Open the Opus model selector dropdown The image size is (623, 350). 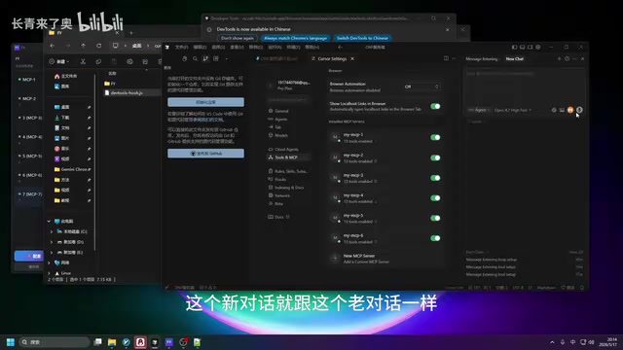(513, 110)
